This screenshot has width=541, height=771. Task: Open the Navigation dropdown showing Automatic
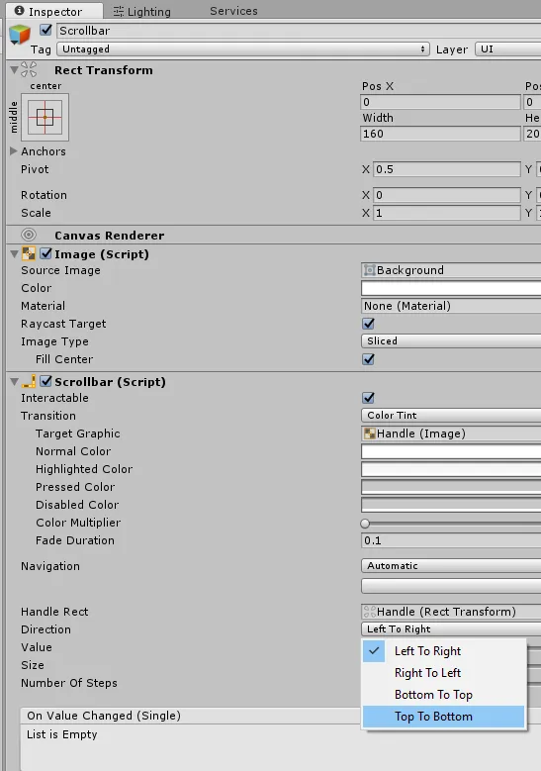point(451,565)
